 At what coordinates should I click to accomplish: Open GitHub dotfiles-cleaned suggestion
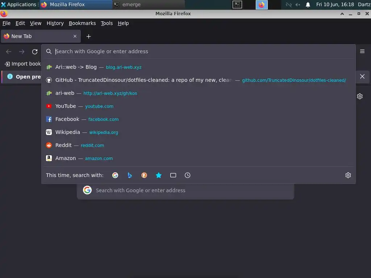click(198, 80)
